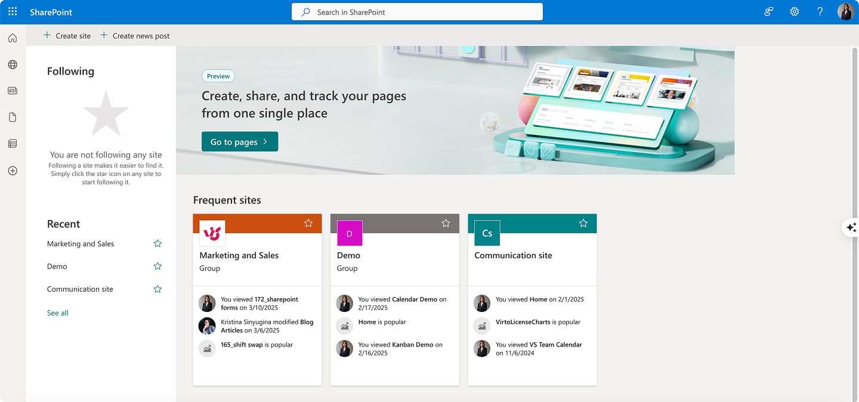Click the Search in SharePoint field
859x402 pixels.
coord(417,11)
